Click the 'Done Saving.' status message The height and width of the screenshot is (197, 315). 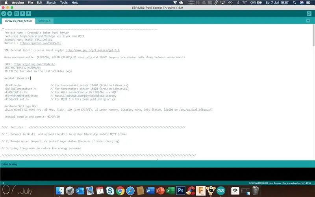9,164
